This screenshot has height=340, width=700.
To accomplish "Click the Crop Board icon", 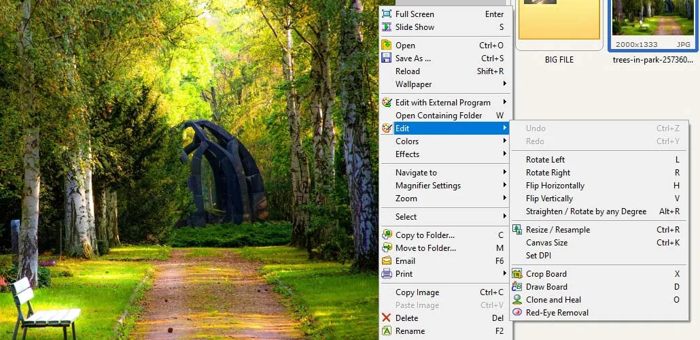I will click(x=517, y=274).
